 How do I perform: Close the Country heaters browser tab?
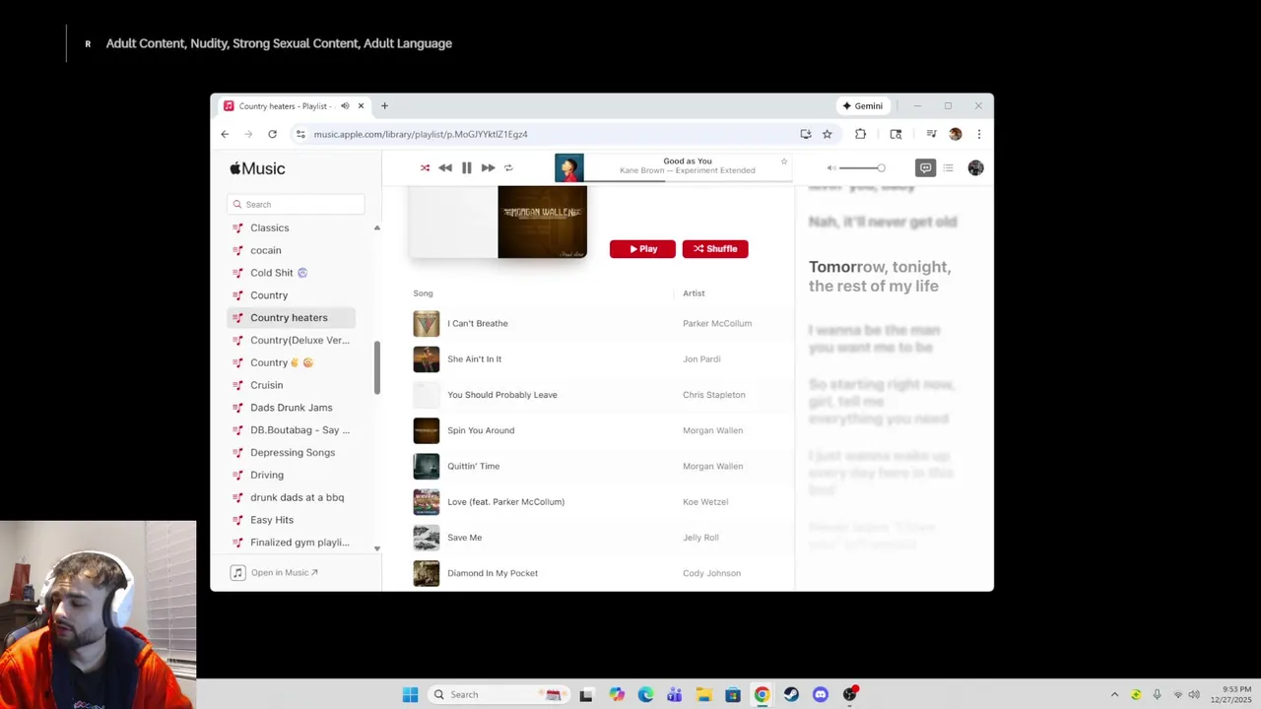362,106
